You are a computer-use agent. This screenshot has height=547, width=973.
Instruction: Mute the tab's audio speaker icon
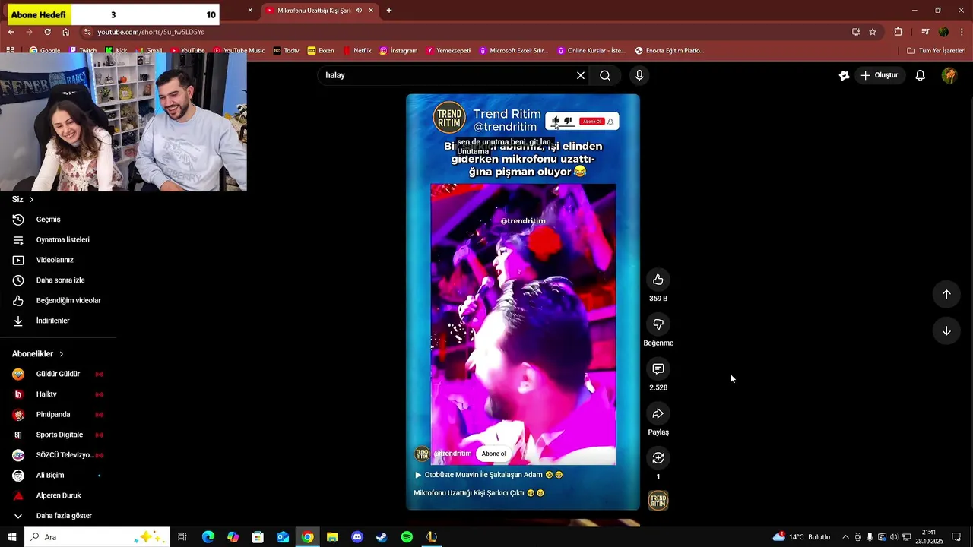[x=359, y=11]
